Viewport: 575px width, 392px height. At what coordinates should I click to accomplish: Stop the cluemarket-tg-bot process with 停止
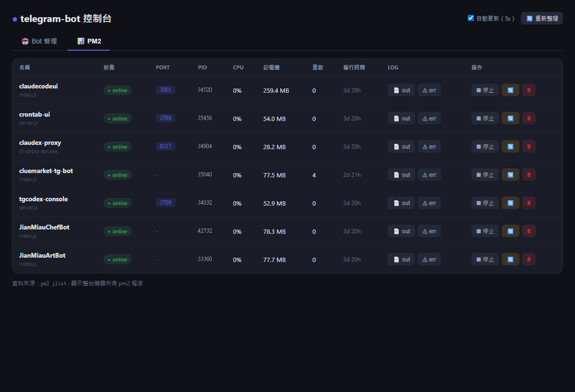tap(485, 174)
